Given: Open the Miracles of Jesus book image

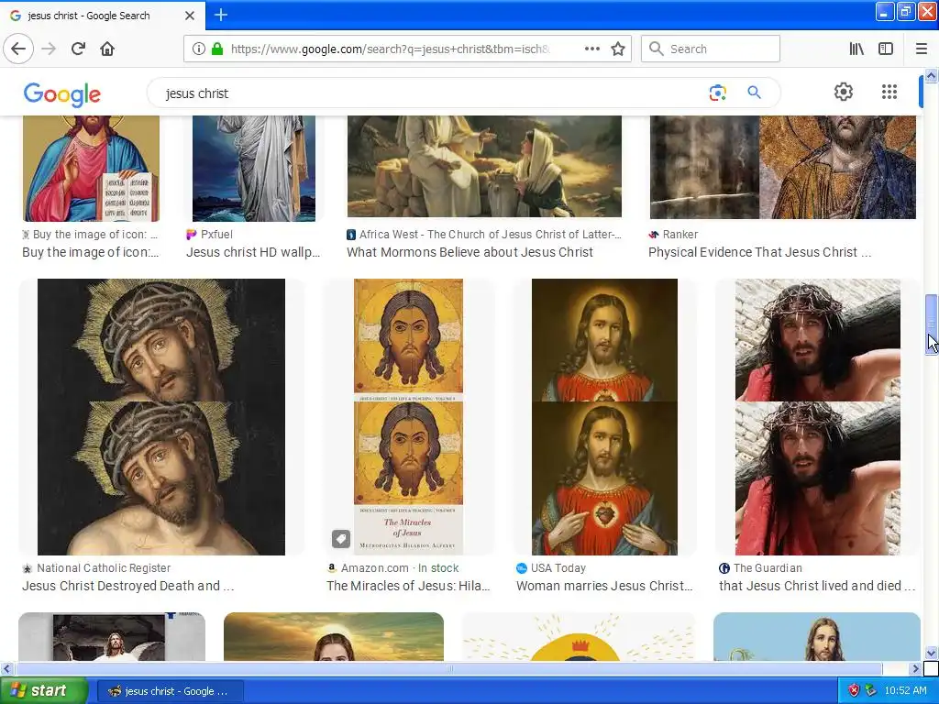Looking at the screenshot, I should (x=408, y=417).
